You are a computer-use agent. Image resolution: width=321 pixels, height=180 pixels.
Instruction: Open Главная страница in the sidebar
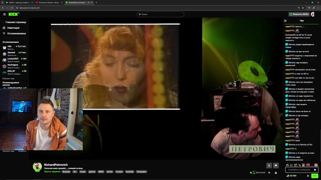14,22
